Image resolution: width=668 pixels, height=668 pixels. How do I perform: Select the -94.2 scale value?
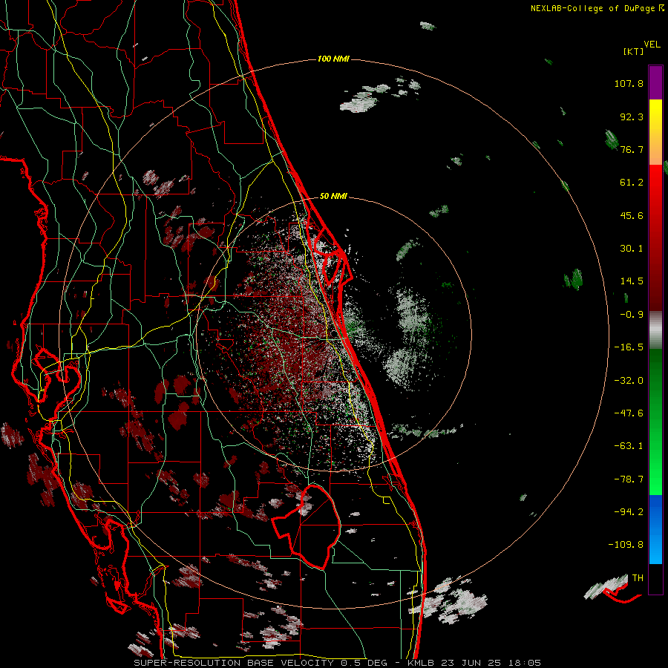tap(629, 512)
